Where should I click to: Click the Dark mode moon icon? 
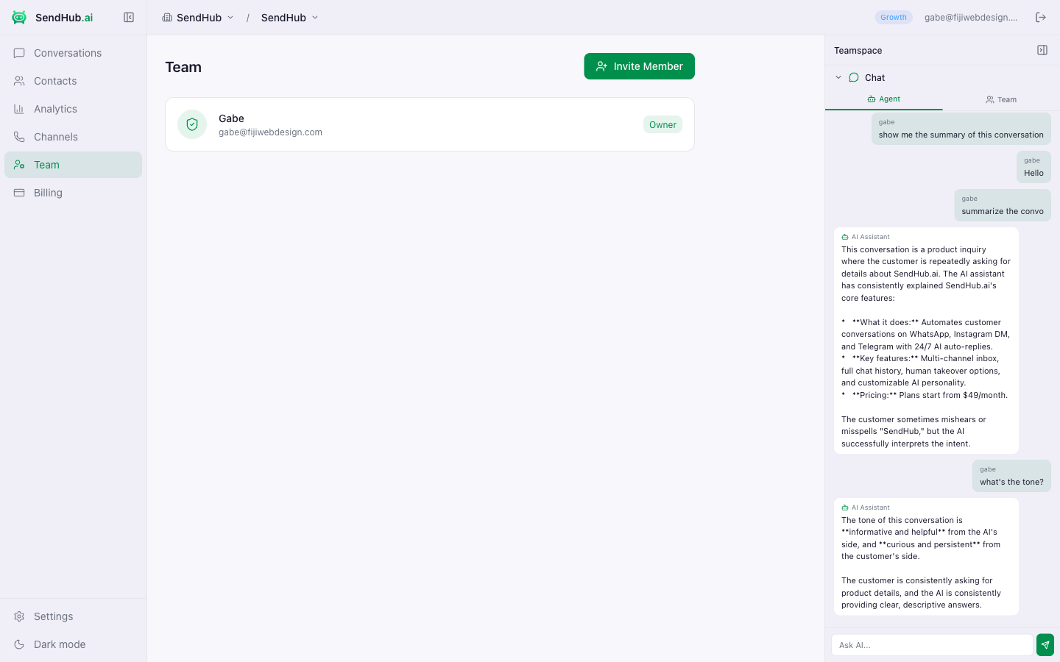pos(19,644)
